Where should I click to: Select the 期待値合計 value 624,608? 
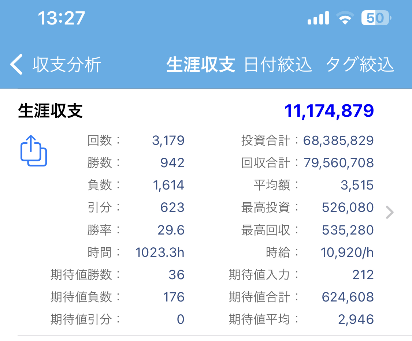348,297
